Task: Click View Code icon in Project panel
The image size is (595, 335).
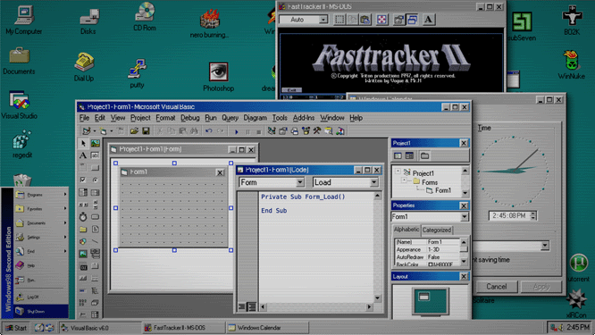Action: [398, 155]
